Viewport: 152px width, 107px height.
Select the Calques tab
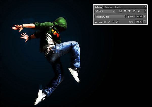click(99, 7)
